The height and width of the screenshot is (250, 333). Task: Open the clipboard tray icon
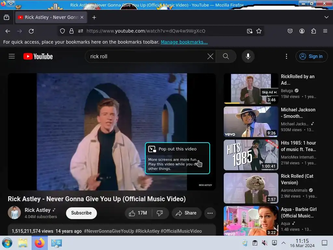pyautogui.click(x=255, y=243)
